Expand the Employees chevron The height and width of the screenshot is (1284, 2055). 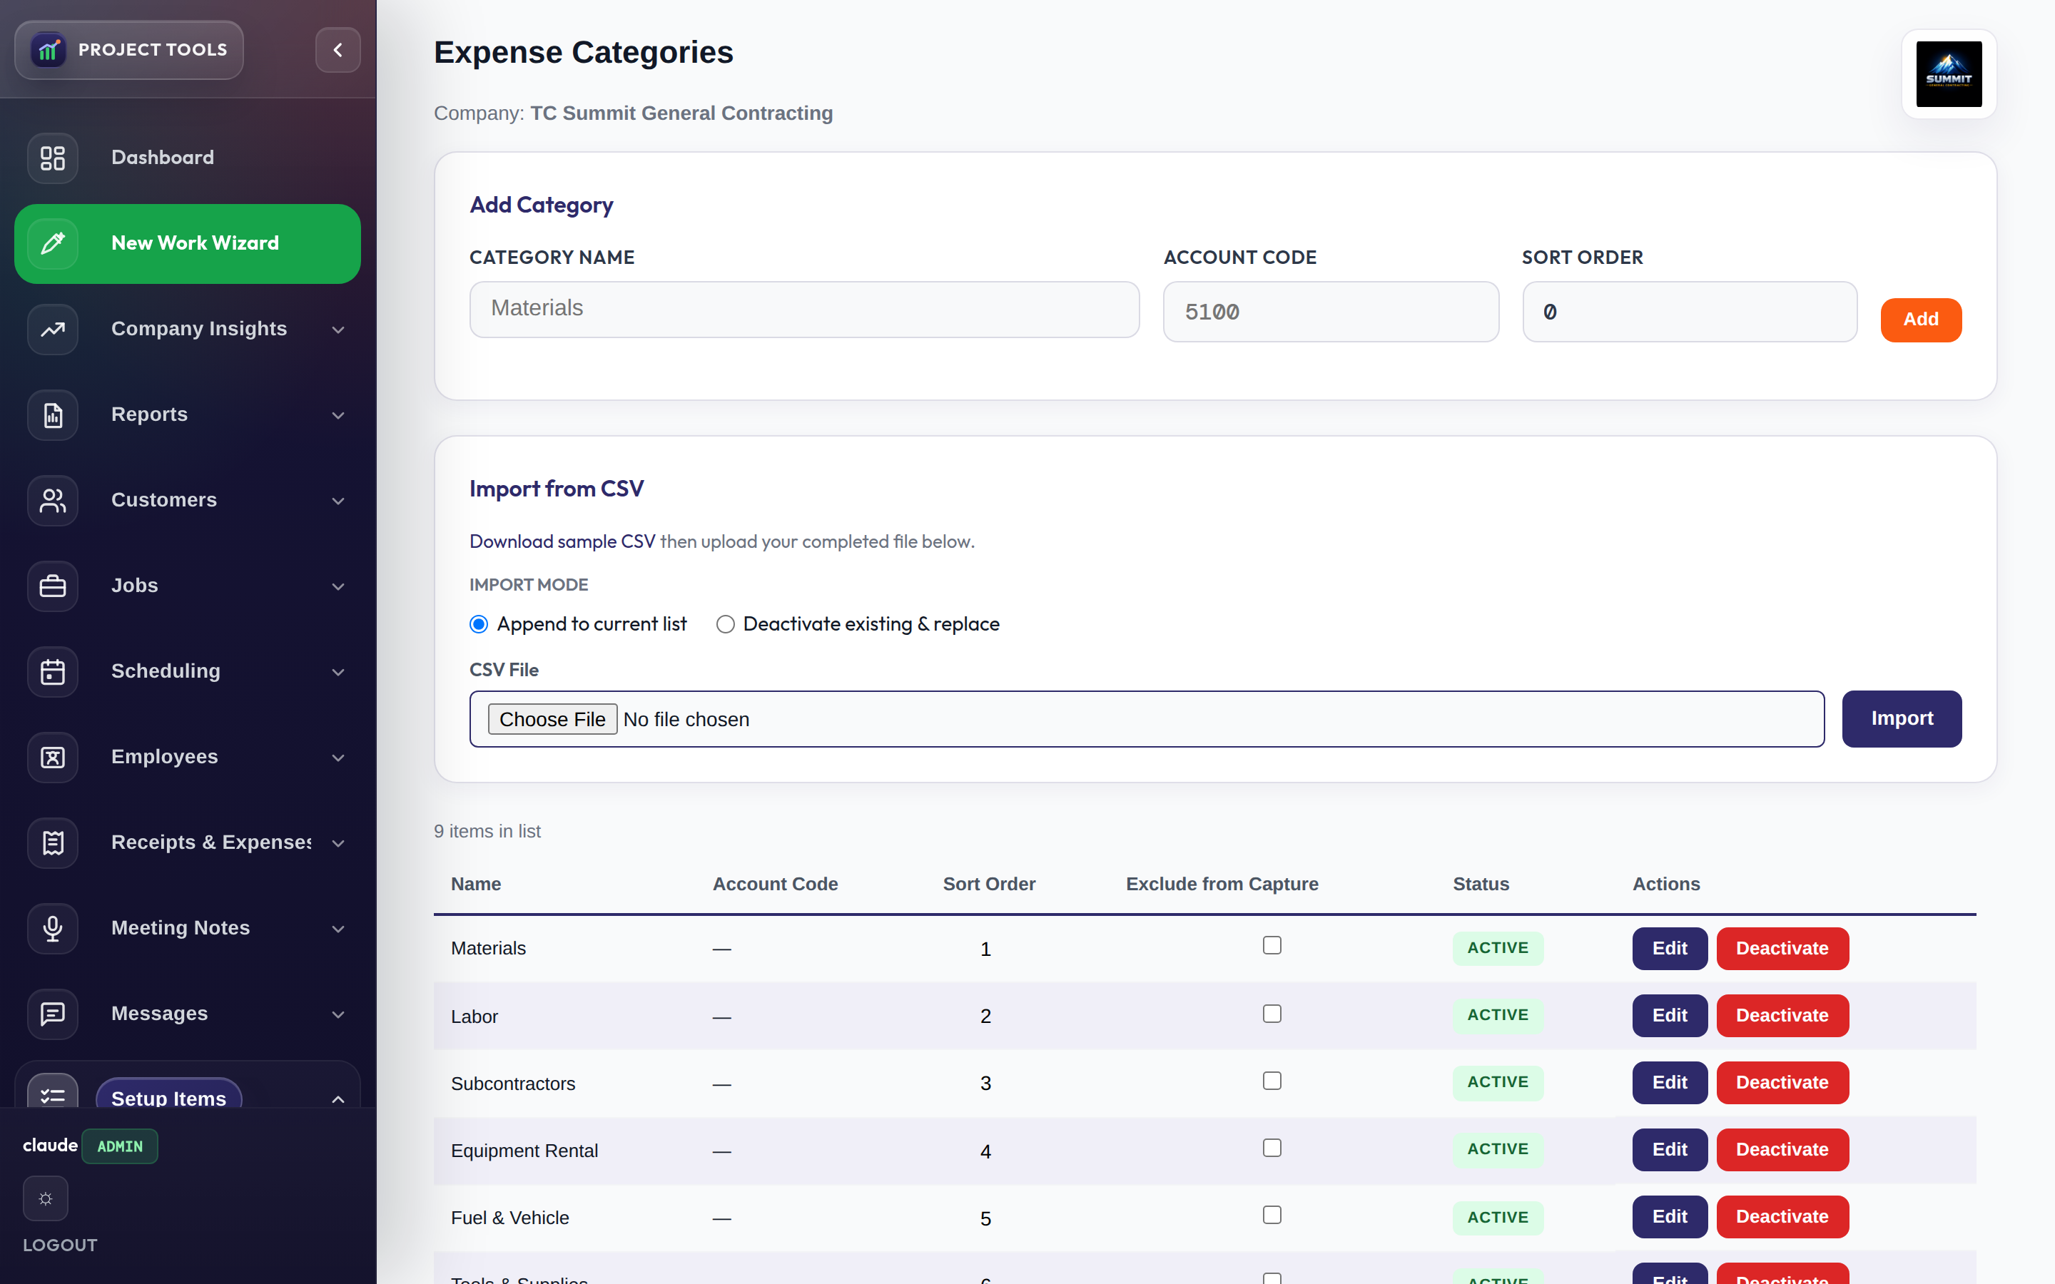[338, 758]
